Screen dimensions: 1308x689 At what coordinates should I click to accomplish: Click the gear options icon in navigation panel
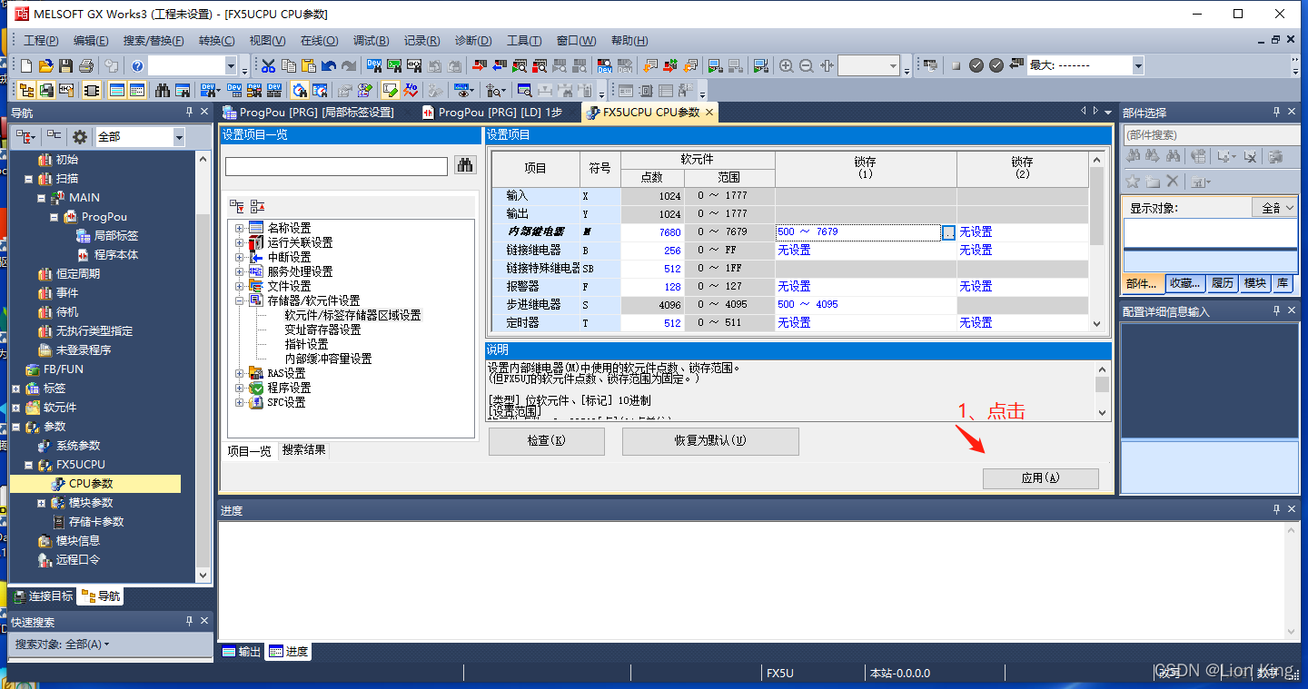pyautogui.click(x=80, y=136)
